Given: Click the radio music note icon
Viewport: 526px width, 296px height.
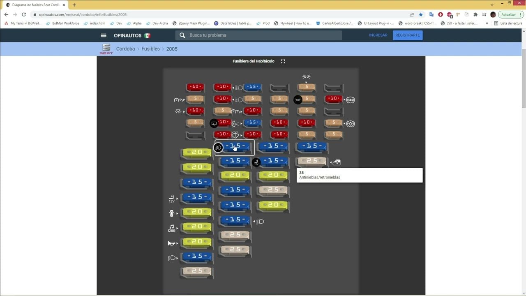Looking at the screenshot, I should 172,228.
